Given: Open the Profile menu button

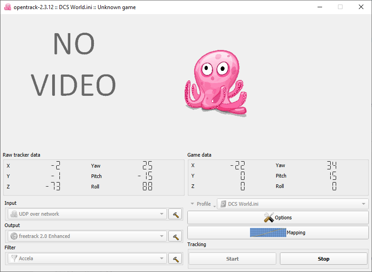Looking at the screenshot, I should coord(201,204).
